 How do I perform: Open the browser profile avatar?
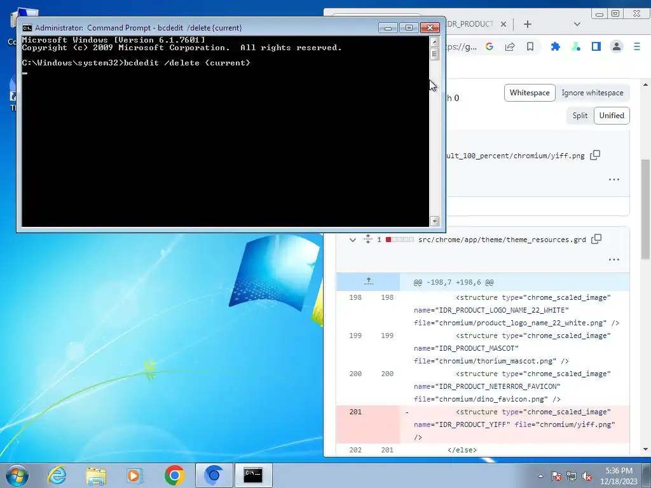(x=617, y=46)
